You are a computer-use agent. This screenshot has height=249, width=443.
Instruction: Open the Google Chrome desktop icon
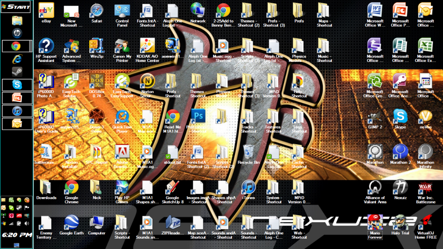[71, 191]
